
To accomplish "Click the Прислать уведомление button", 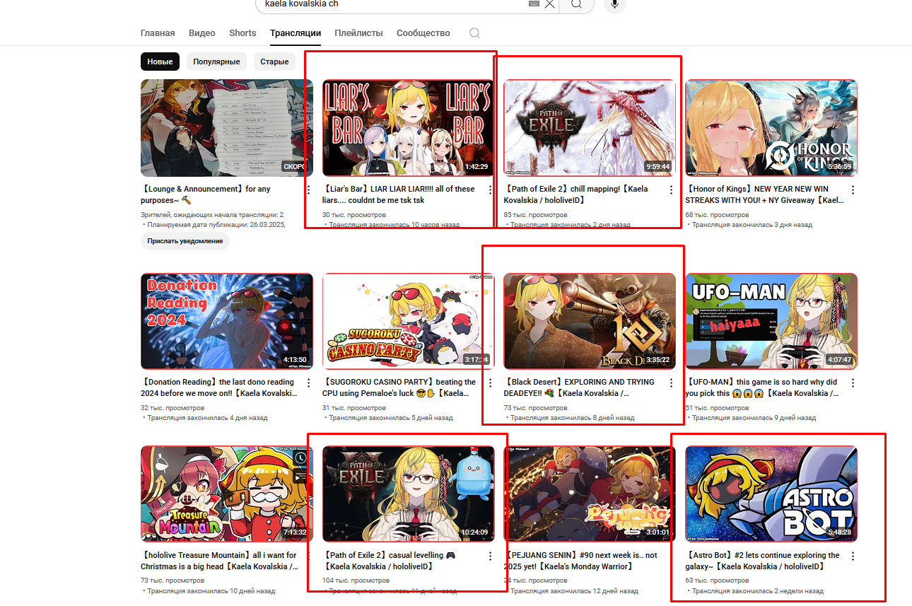I will 185,241.
